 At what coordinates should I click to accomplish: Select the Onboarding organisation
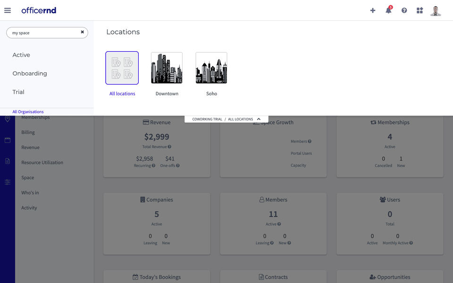click(30, 74)
